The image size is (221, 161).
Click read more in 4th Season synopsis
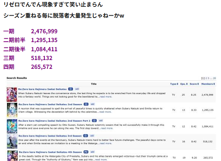[x=101, y=159]
